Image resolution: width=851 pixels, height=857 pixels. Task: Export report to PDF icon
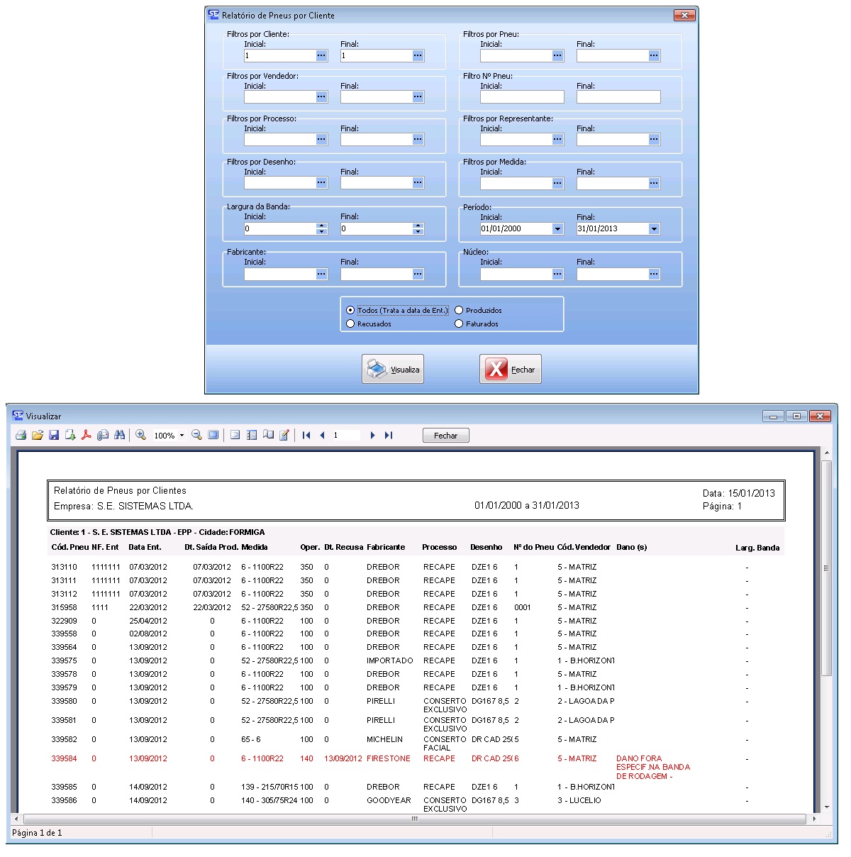click(86, 436)
